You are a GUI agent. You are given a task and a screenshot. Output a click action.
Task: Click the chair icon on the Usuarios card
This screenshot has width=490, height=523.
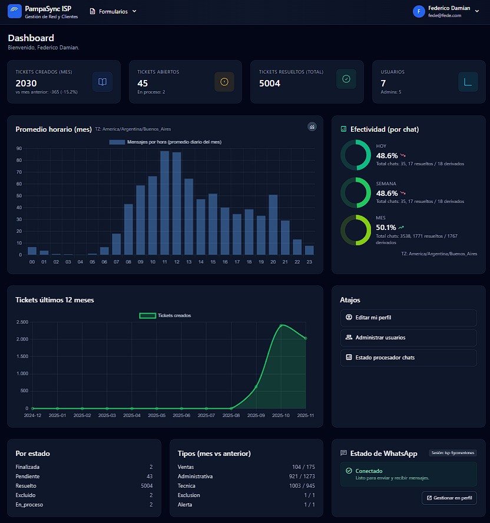point(468,82)
